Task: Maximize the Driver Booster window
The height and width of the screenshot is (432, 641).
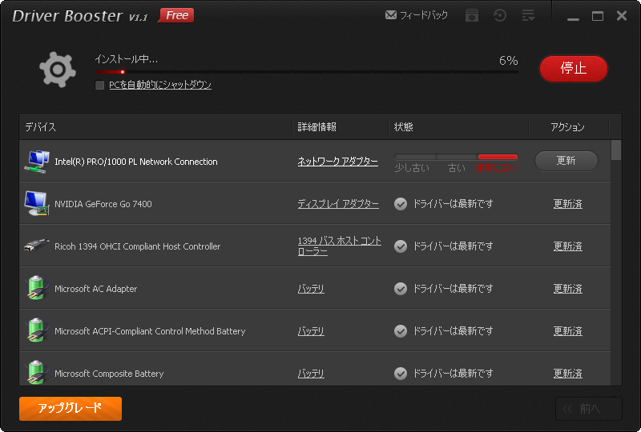Action: point(598,16)
